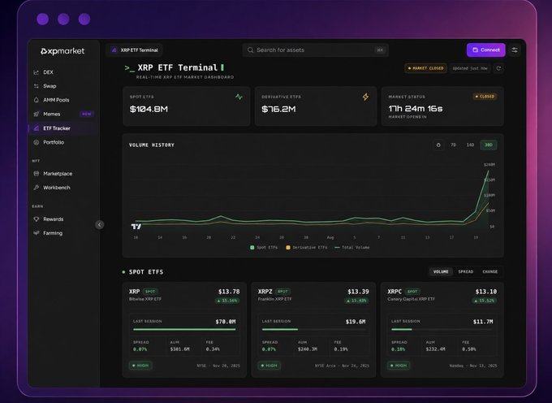Click the wallet icon in the Connect button

(x=475, y=50)
